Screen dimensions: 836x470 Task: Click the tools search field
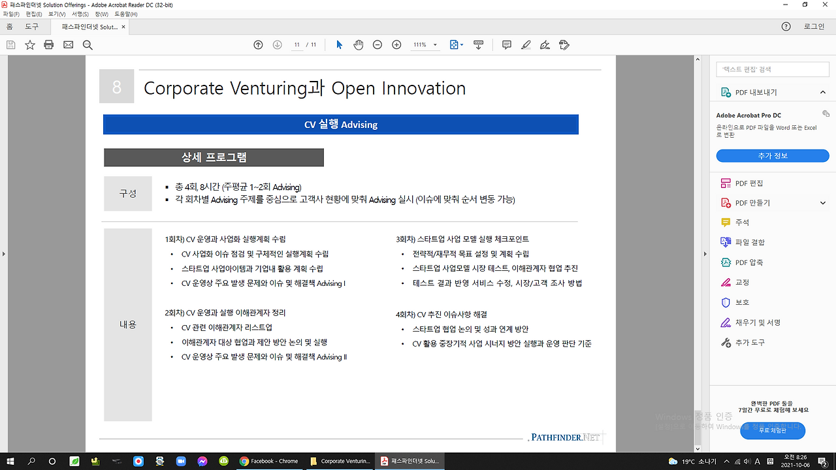click(773, 69)
